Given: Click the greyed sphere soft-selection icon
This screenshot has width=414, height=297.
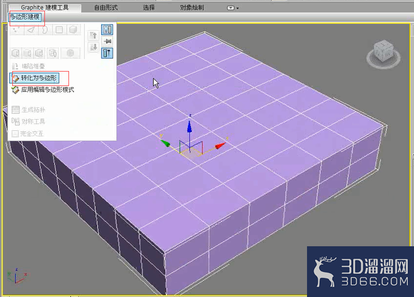Looking at the screenshot, I should 70,53.
